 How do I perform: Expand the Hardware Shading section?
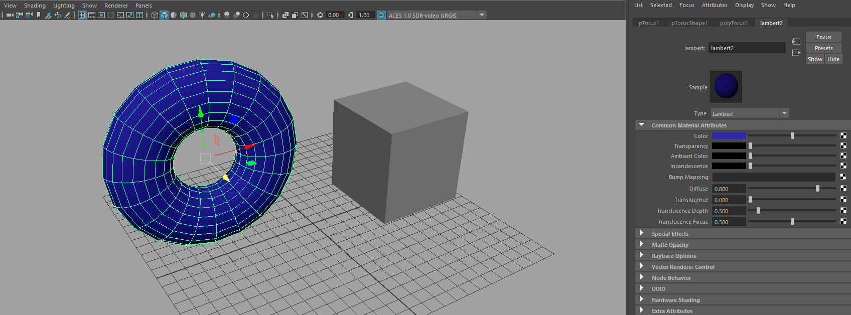pos(641,299)
